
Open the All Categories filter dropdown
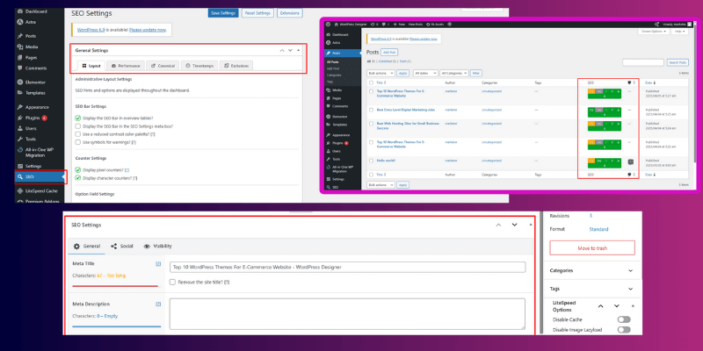pos(452,73)
